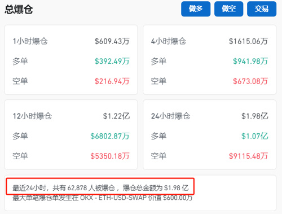This screenshot has width=282, height=214.
Task: Select the 1小时爆仓 total $609.43万
Action: 112,41
